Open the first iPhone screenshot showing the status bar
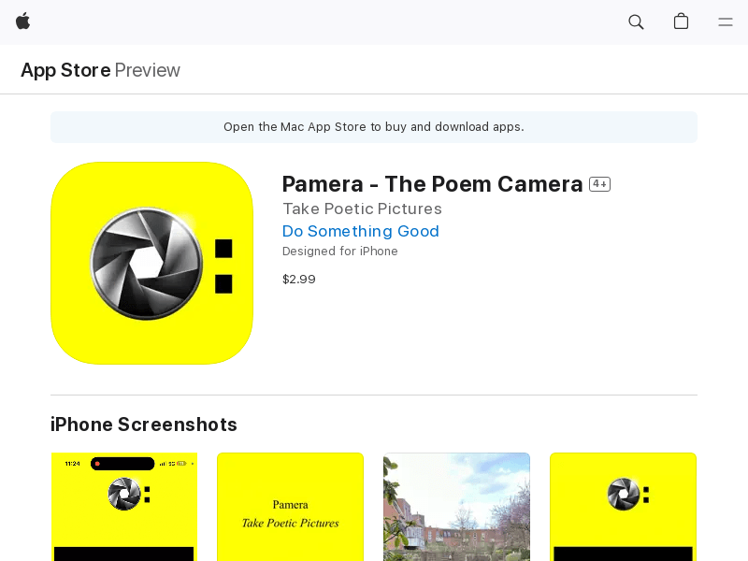Screen dimensions: 748x561 (124, 507)
